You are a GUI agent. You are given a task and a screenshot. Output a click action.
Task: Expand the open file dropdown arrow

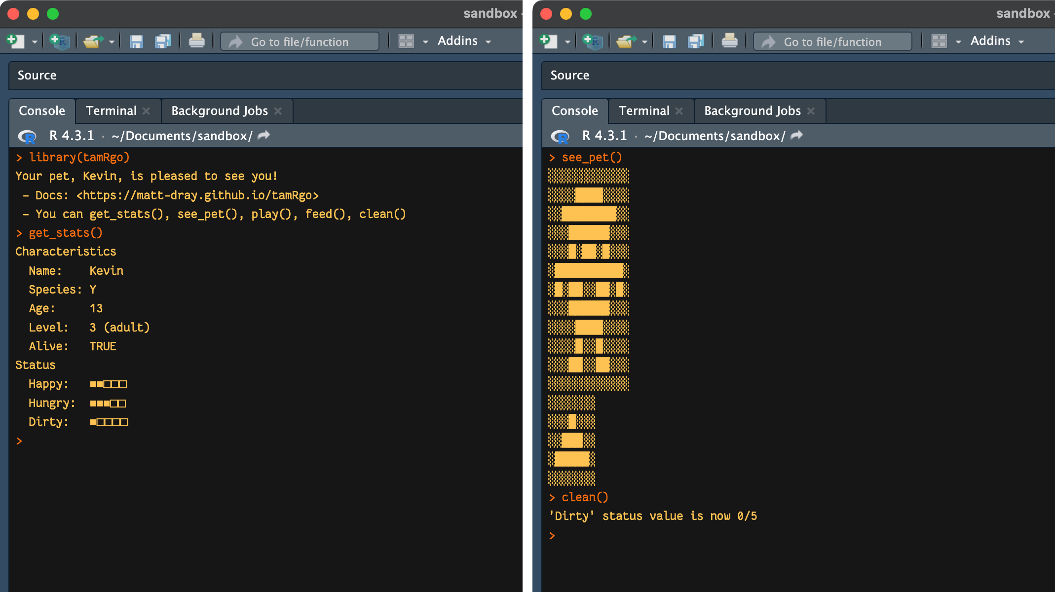[x=112, y=41]
